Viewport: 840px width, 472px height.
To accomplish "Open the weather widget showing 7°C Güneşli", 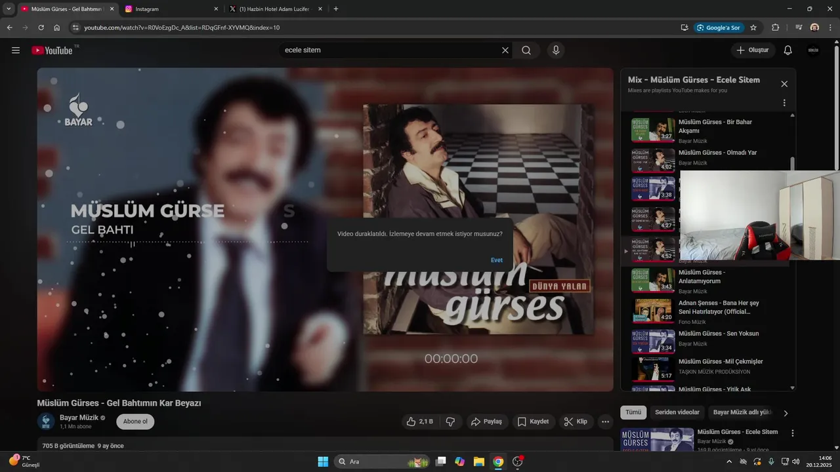I will (25, 462).
